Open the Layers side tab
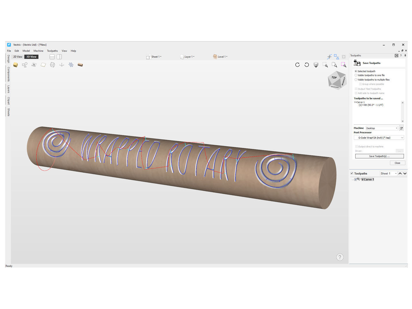412x309 pixels. click(x=8, y=89)
